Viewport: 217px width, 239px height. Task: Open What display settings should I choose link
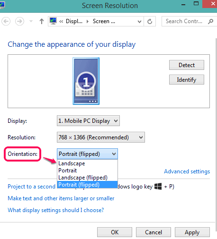56,210
